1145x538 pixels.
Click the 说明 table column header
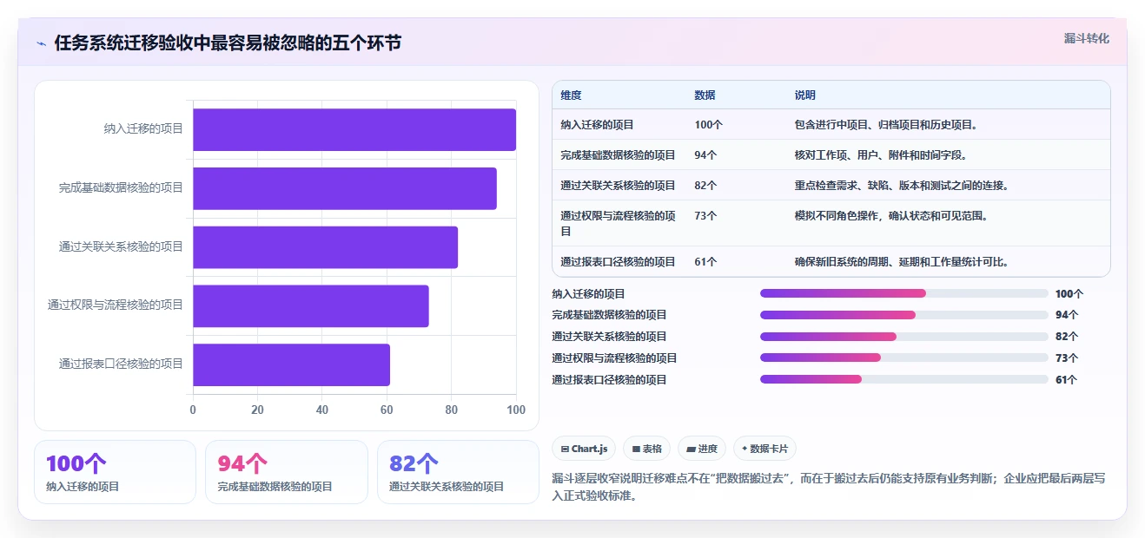click(x=804, y=95)
